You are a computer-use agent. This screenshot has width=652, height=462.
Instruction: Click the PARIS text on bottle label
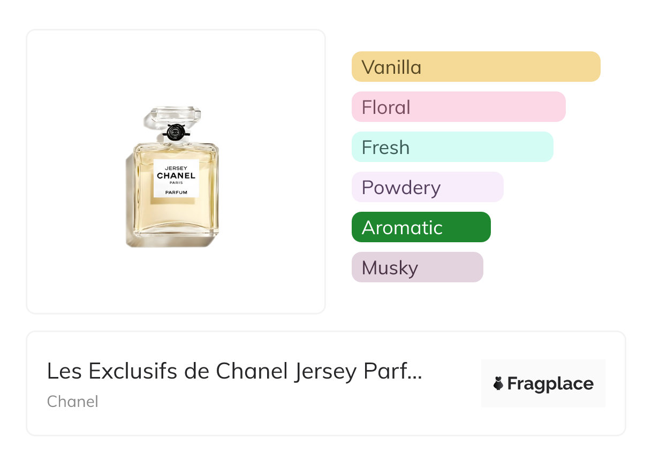(176, 183)
